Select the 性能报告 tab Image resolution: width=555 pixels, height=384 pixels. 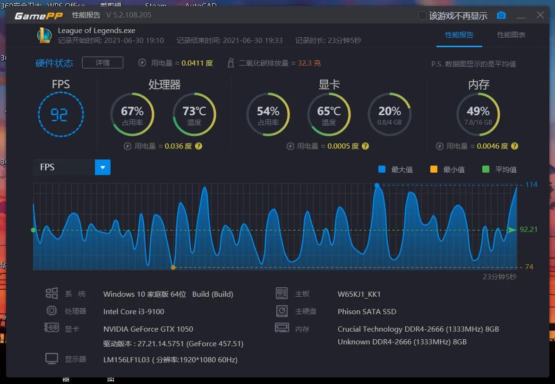click(459, 34)
